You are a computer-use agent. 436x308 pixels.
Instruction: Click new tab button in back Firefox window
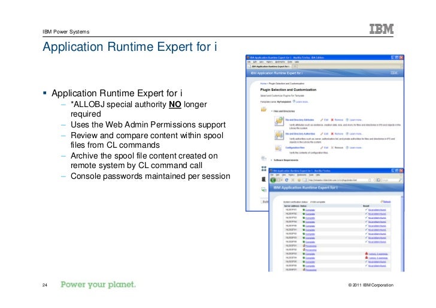point(295,66)
